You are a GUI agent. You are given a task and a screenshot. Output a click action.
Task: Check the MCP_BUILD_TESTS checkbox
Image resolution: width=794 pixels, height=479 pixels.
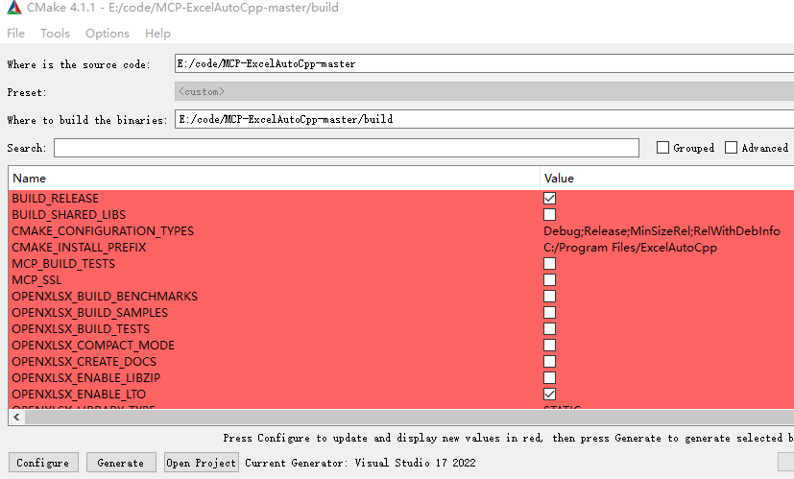coord(549,264)
